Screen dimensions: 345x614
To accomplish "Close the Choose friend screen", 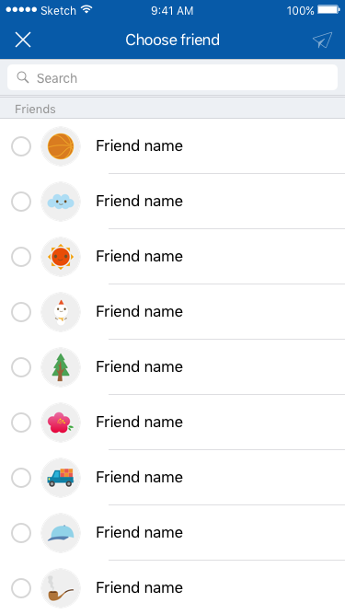I will pyautogui.click(x=23, y=40).
